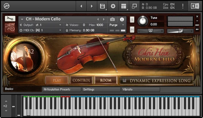Shift keyboard octave down with the down arrow
Screen dimensions: 203x118
coord(6,111)
